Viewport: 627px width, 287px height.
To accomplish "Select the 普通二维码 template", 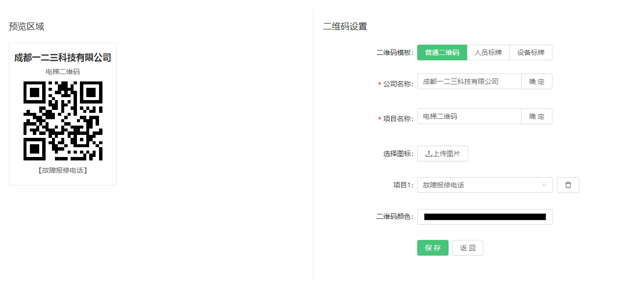I will point(442,52).
